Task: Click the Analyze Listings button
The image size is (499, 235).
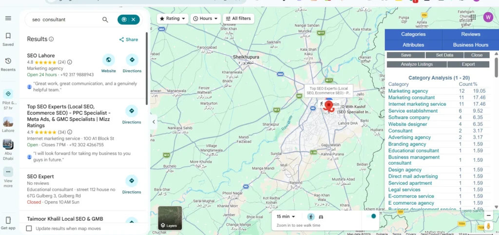Action: click(417, 64)
